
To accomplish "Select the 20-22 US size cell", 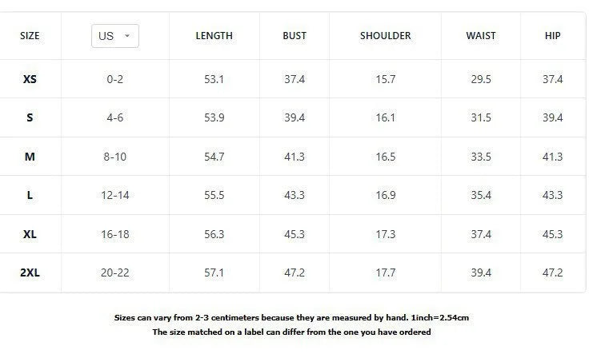I will (115, 272).
